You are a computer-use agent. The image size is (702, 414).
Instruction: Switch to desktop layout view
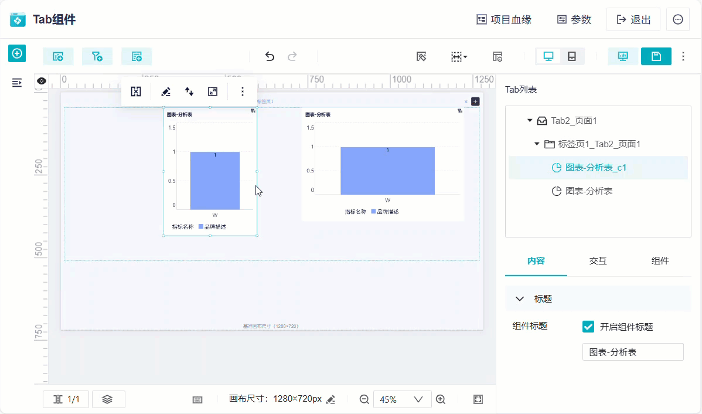click(548, 56)
